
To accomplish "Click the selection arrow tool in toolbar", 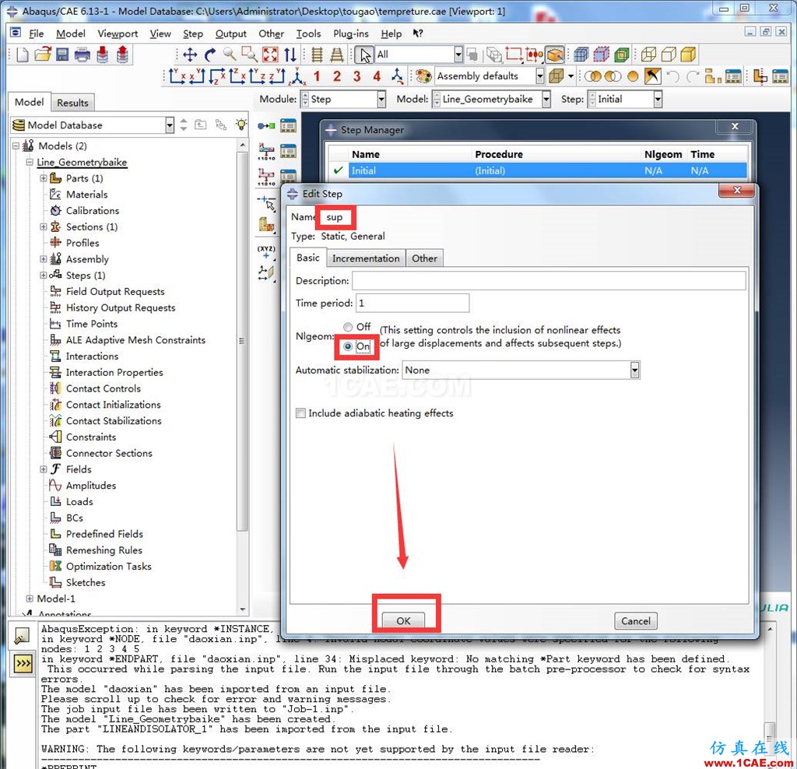I will pyautogui.click(x=364, y=54).
